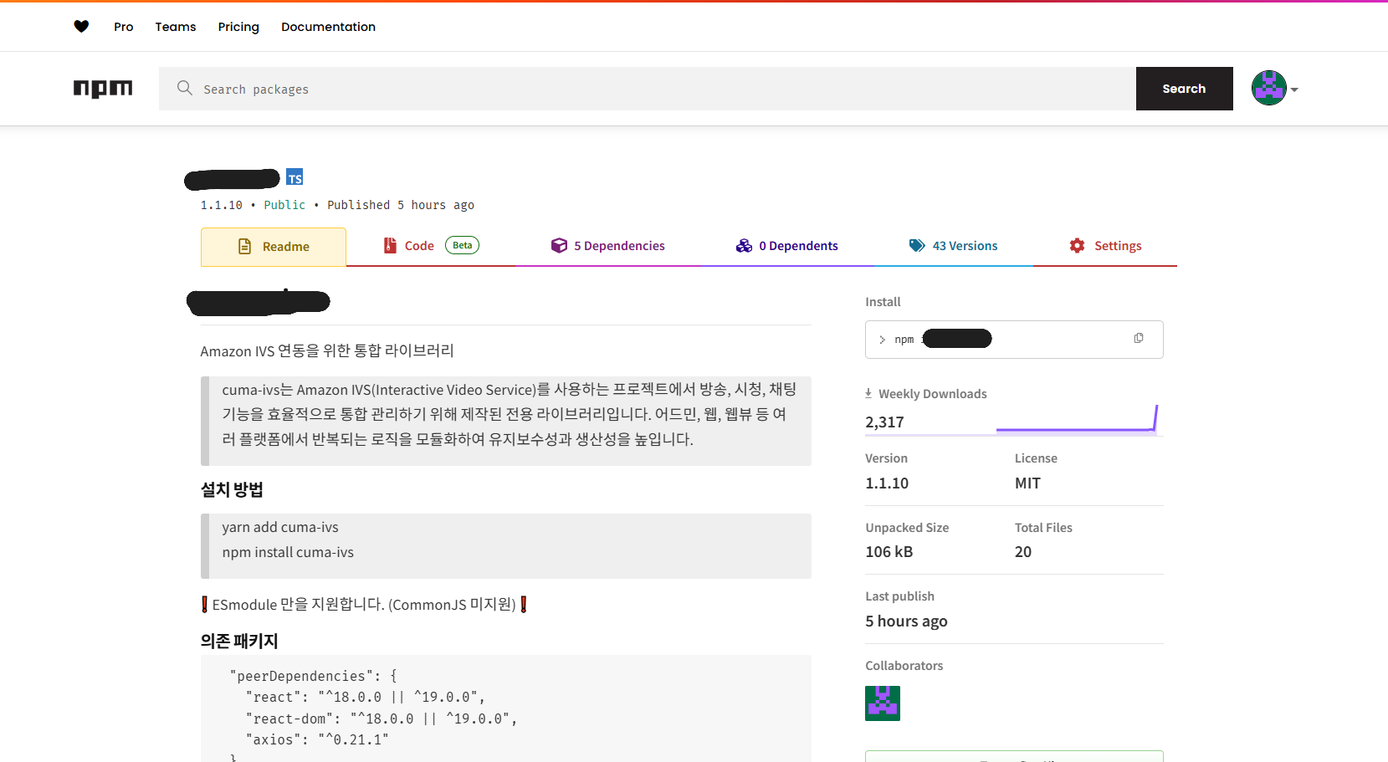
Task: Click the '106 kB' unpacked size
Action: [889, 552]
